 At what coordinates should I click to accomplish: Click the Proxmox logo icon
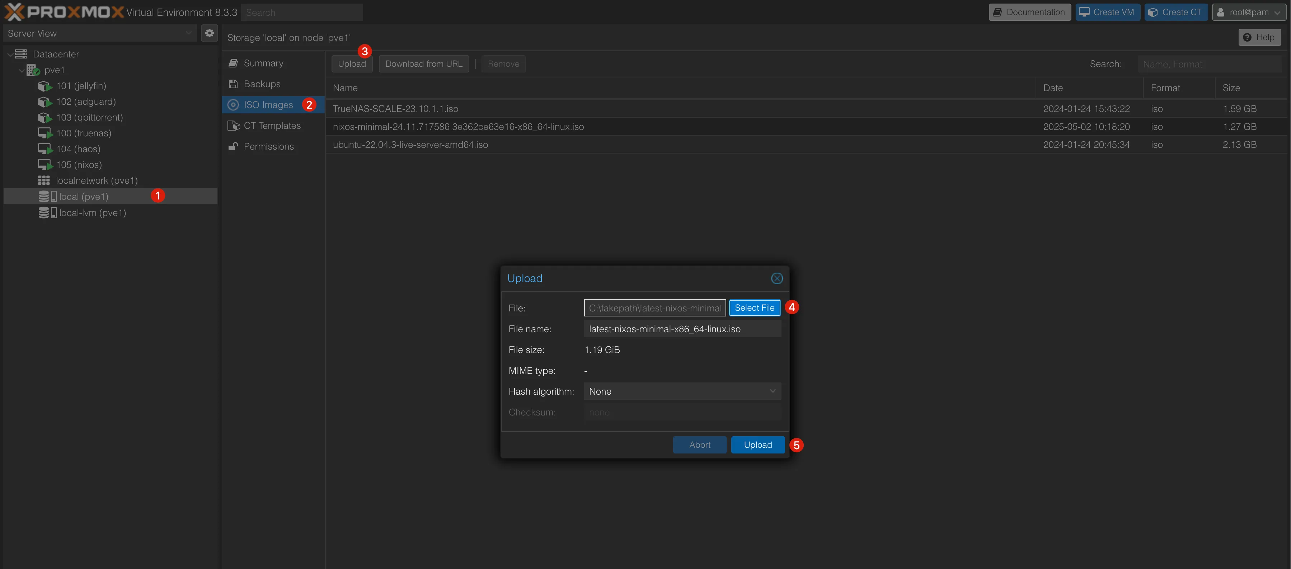(15, 12)
